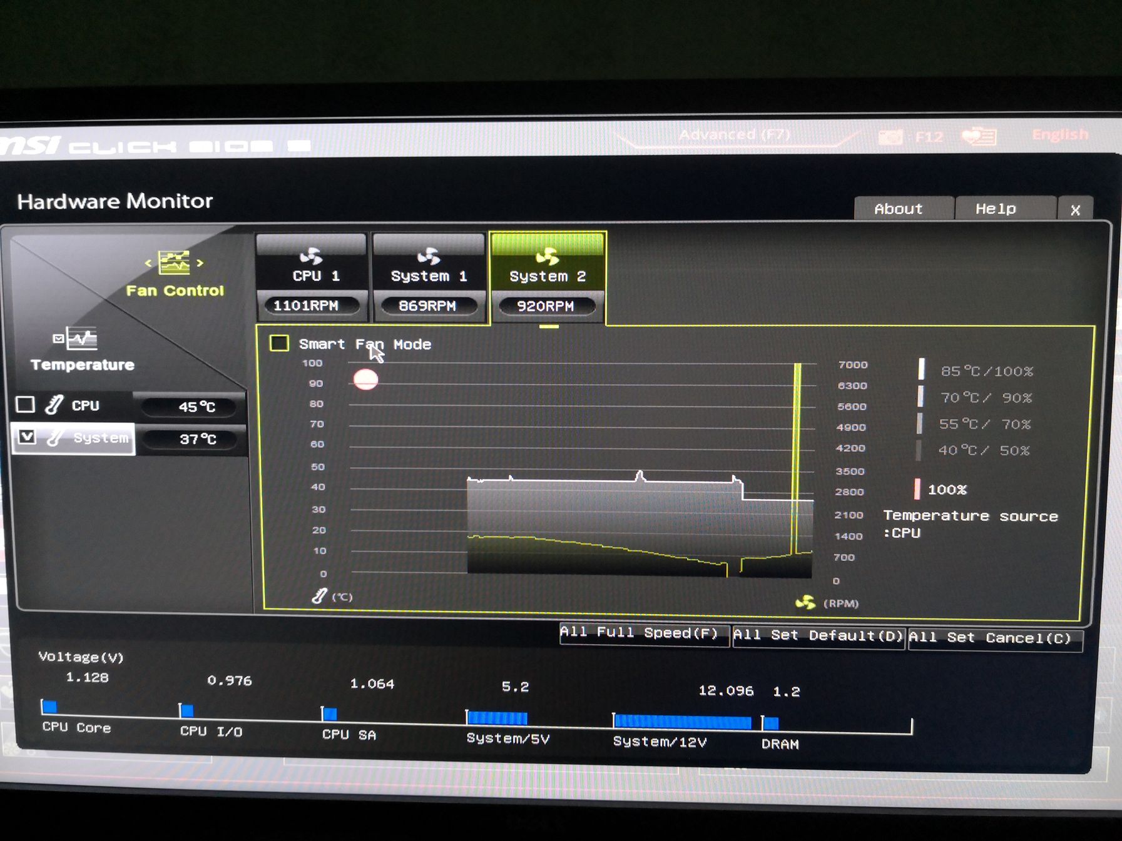This screenshot has width=1122, height=841.
Task: Click the 1101RPM reading under CPU 1
Action: pos(311,306)
